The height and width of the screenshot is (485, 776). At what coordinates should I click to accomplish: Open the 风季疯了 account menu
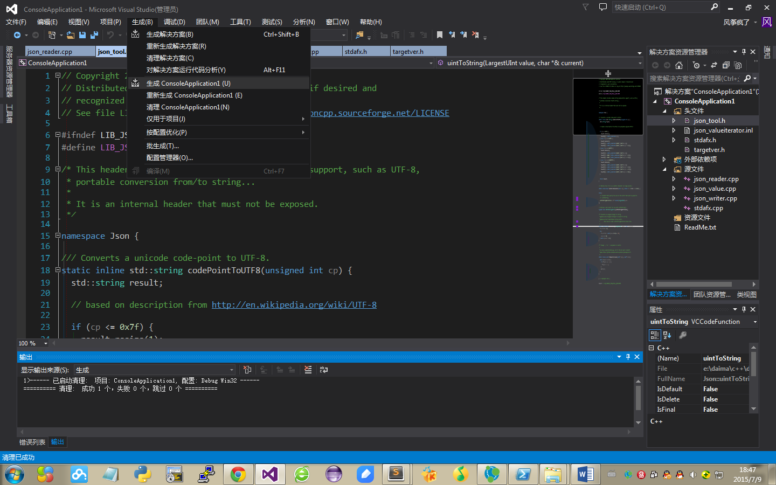click(x=739, y=22)
